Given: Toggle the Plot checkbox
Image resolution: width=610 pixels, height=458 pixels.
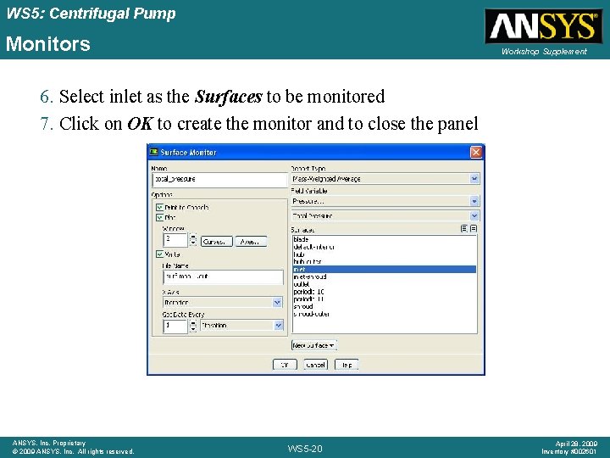Looking at the screenshot, I should (x=159, y=217).
